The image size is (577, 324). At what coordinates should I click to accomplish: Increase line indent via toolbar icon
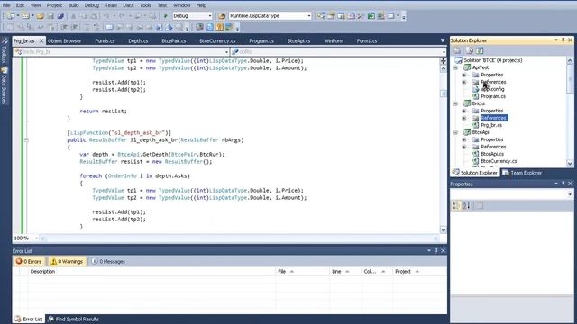tap(74, 27)
